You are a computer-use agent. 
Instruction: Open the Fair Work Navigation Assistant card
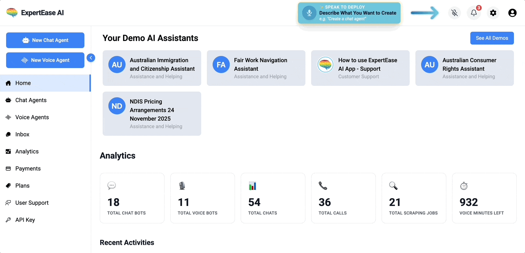pos(256,68)
